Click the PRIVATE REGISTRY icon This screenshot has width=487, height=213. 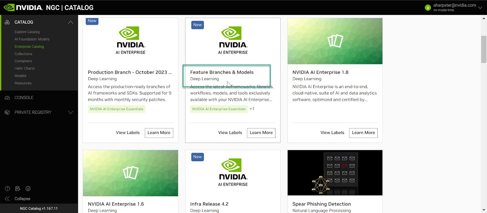pos(7,112)
